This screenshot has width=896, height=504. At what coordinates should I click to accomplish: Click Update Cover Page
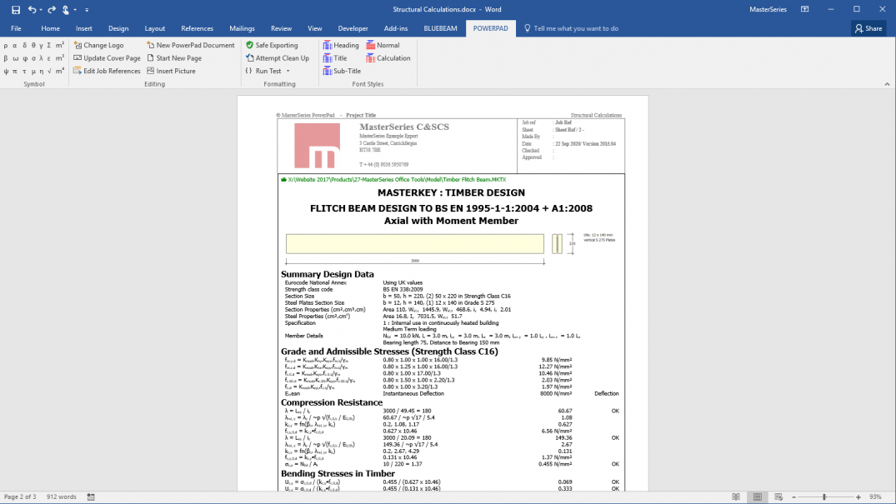(x=107, y=58)
